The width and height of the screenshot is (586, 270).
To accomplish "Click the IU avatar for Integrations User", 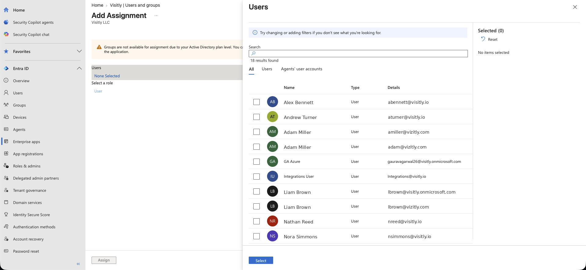I will 273,176.
